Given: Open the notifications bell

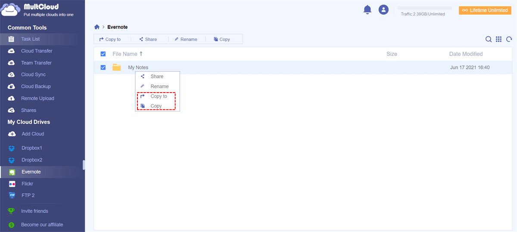Looking at the screenshot, I should (x=368, y=9).
